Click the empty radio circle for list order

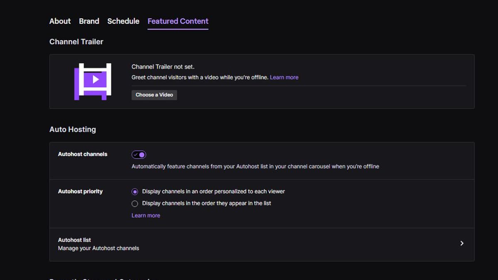(134, 203)
